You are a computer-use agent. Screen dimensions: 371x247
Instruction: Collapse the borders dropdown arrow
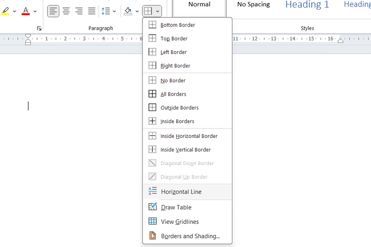click(x=158, y=11)
